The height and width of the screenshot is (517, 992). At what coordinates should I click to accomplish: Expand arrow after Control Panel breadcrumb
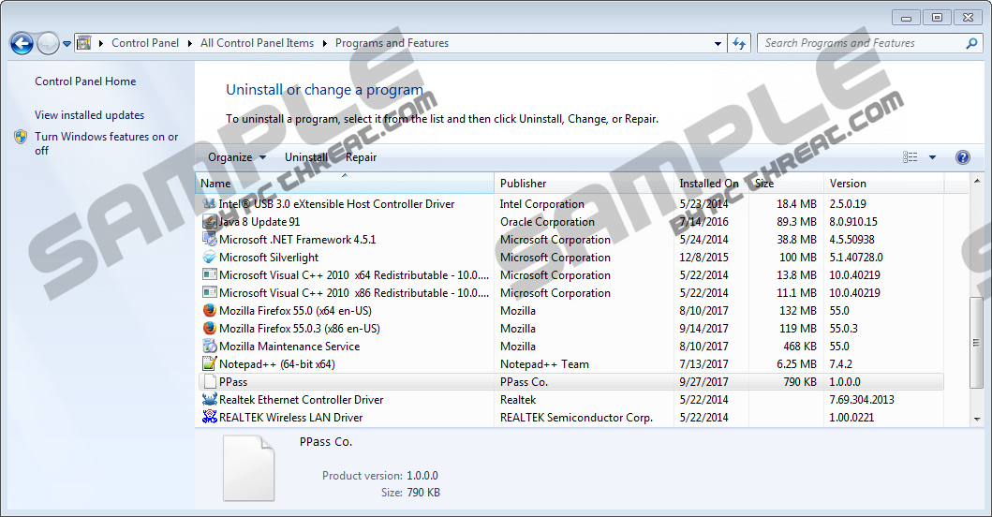pos(190,43)
